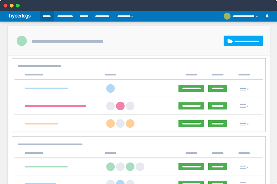Viewport: 277px width, 184px height.
Task: Toggle the middle gray dot in the bottom row
Action: point(120,167)
